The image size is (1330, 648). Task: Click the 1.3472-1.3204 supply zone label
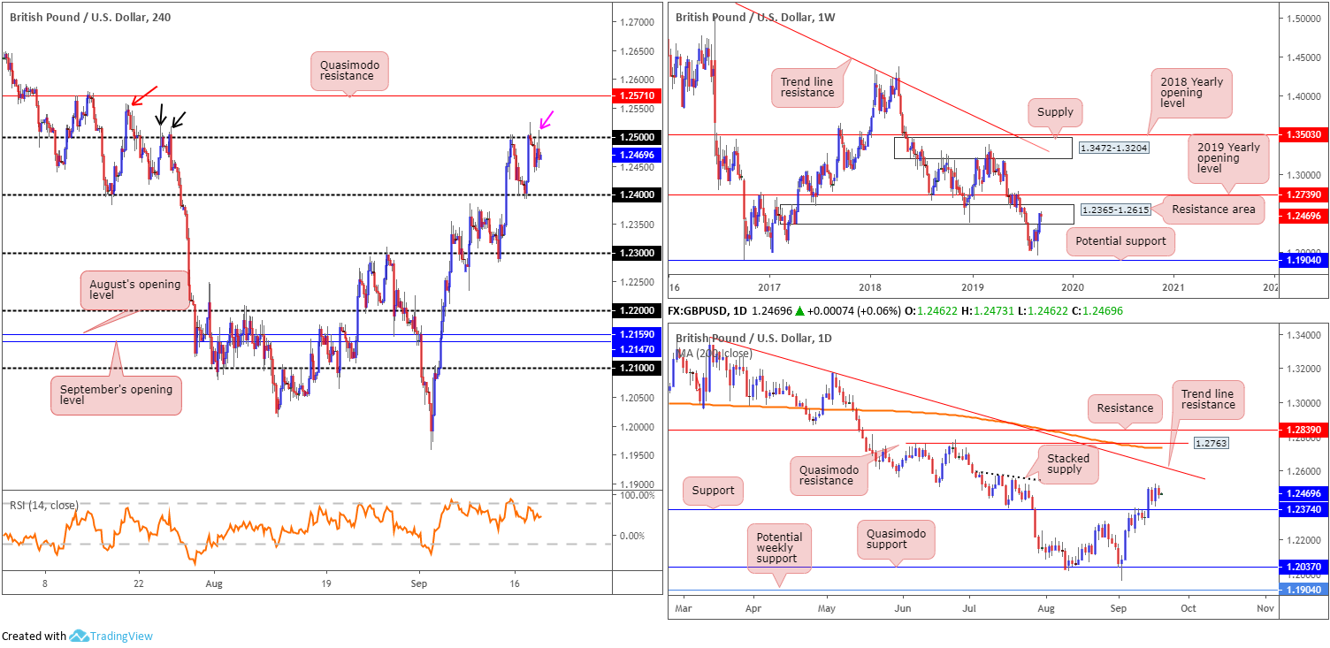pyautogui.click(x=1112, y=148)
